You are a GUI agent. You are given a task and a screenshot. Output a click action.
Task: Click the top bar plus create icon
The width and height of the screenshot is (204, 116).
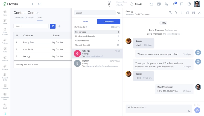(x=32, y=4)
